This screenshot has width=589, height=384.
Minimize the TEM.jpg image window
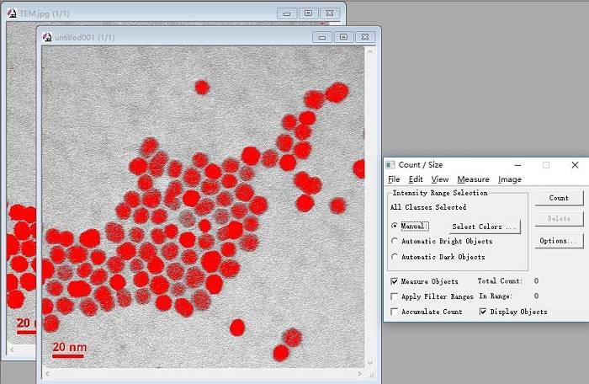288,13
